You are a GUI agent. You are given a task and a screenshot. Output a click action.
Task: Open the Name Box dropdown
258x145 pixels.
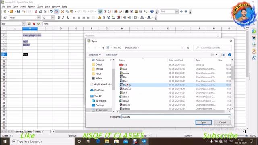(23, 24)
